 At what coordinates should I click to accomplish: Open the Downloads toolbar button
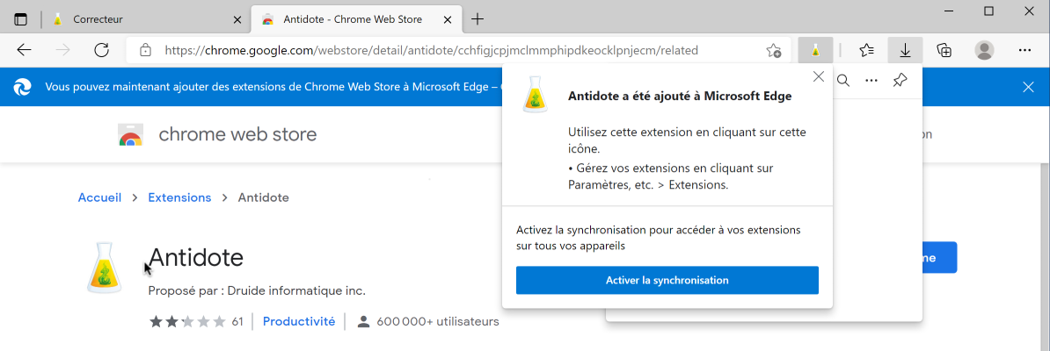[x=905, y=50]
